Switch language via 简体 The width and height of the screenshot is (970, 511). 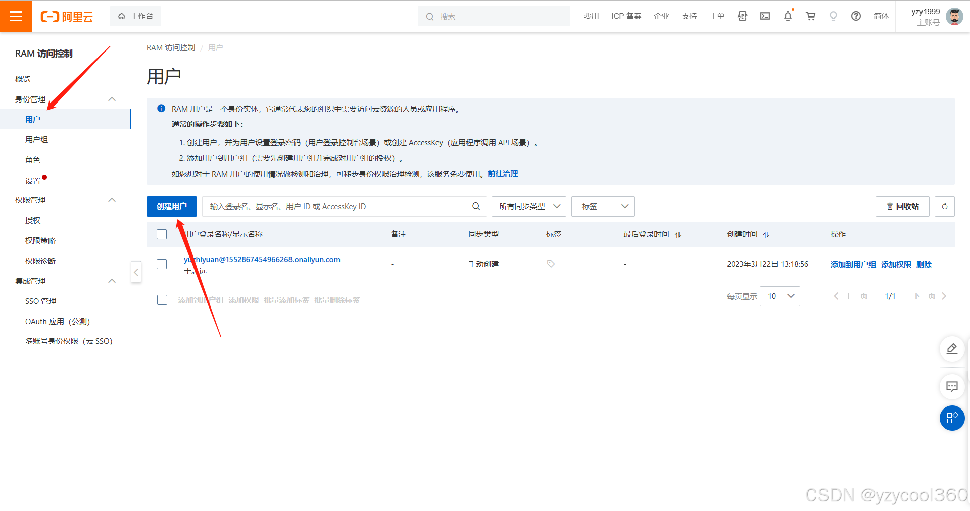881,16
